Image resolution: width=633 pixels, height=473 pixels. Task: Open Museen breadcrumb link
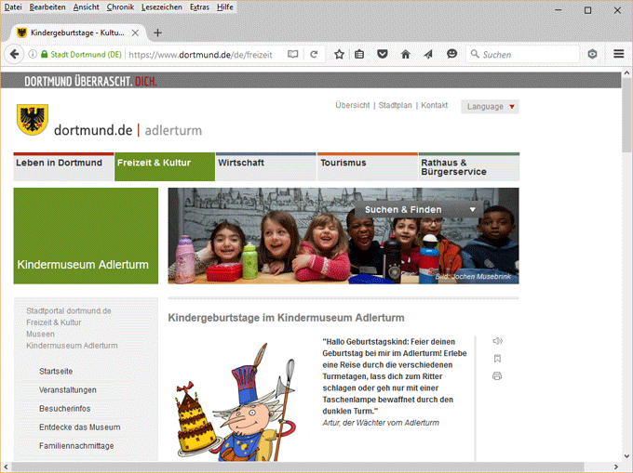click(x=40, y=334)
